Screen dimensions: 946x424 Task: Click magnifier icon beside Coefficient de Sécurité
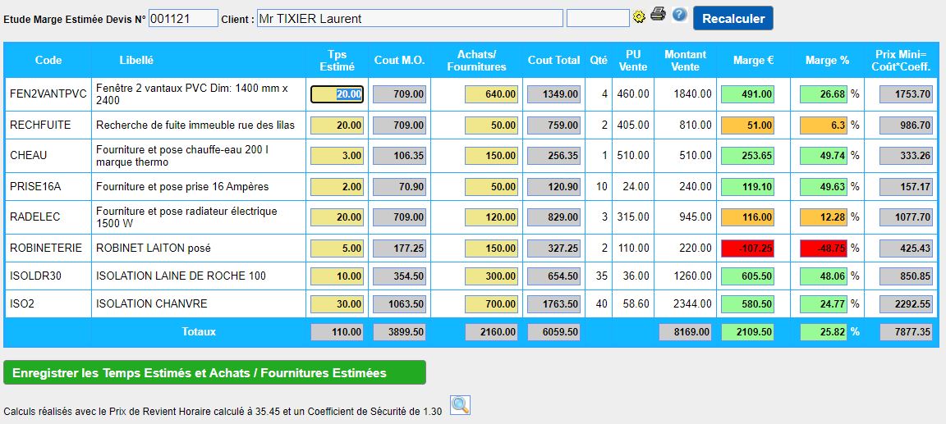coord(460,404)
